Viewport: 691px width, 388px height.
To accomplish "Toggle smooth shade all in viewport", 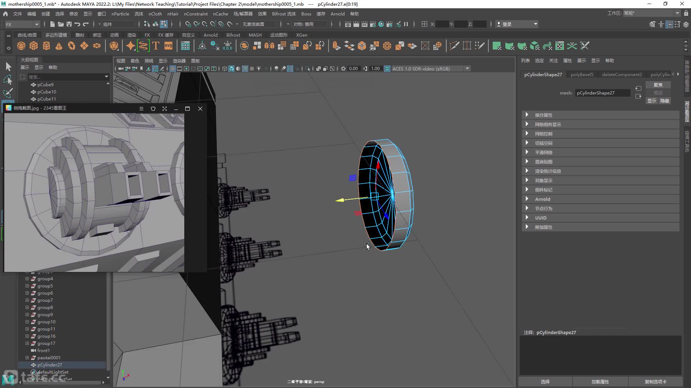I will click(231, 69).
